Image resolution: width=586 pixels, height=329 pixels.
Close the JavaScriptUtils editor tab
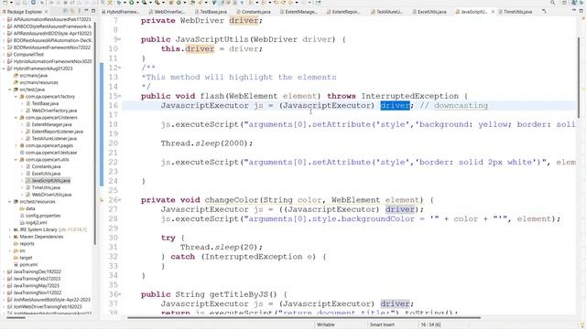coord(493,12)
